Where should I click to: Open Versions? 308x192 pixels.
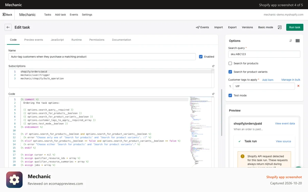[247, 27]
